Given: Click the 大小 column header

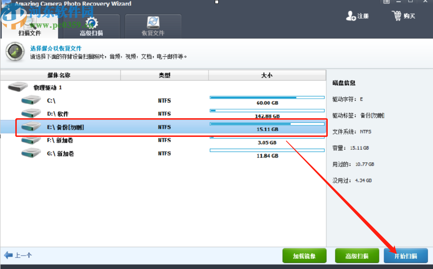Looking at the screenshot, I should pos(267,75).
